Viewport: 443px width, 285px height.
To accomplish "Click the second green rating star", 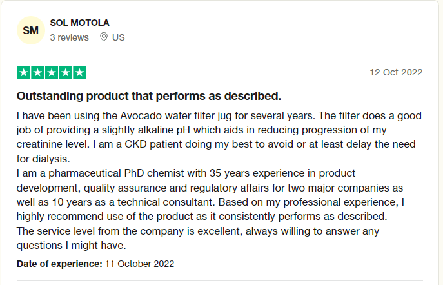I will [37, 72].
